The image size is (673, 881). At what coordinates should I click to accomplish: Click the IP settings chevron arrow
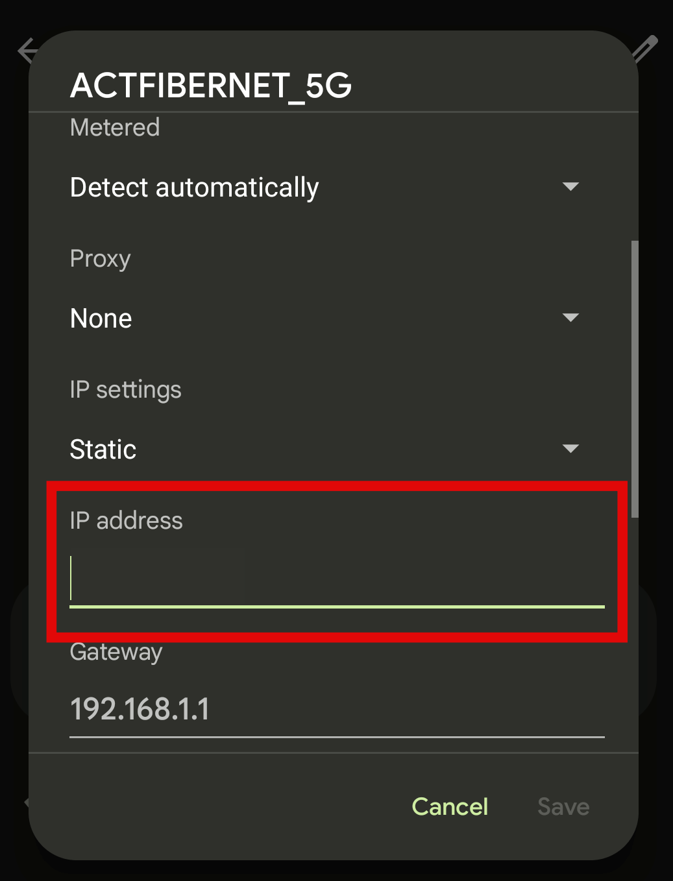(570, 448)
